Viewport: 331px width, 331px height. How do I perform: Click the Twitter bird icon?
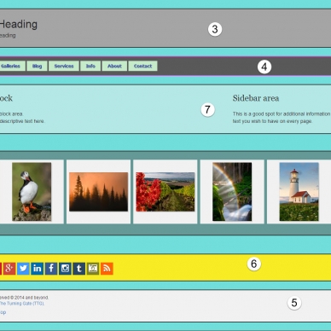23,269
